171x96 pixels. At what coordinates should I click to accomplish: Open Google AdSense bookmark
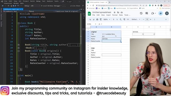coord(133,8)
